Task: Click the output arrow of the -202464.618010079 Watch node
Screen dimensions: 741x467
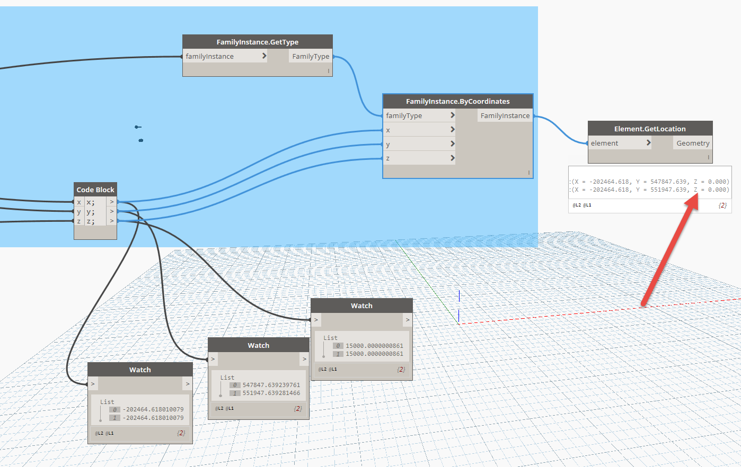Action: click(188, 383)
